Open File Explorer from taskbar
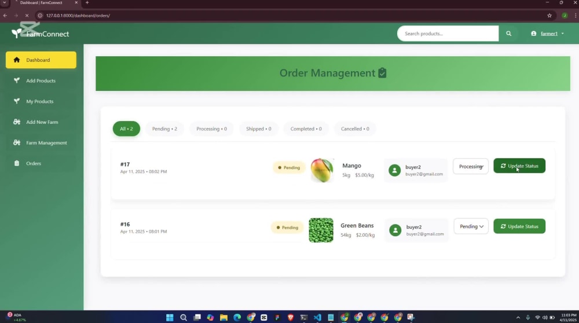Screen dimensions: 579x323 (x=223, y=317)
